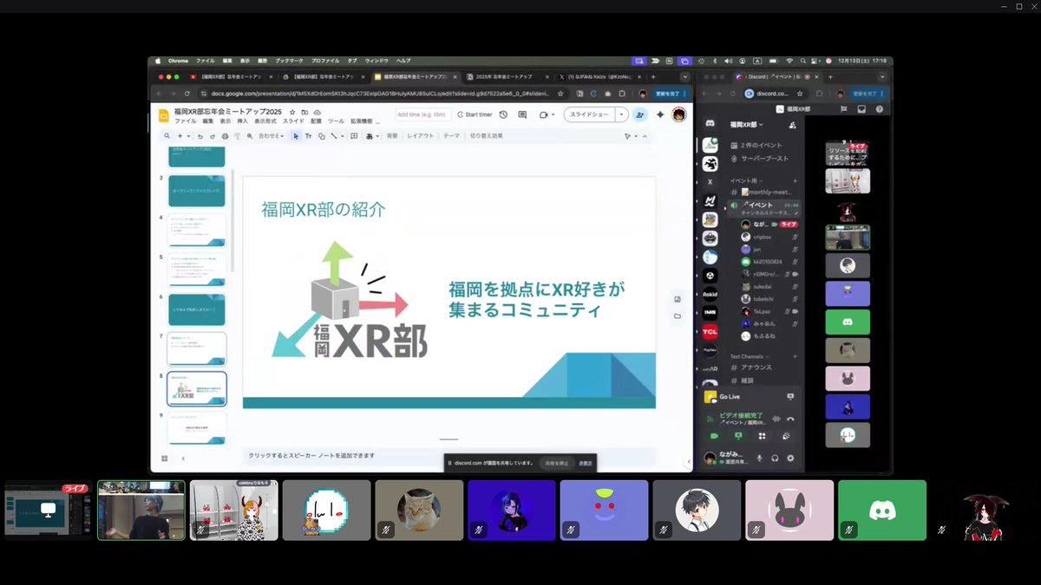Open the TCL server icon in Discord
Screen dimensions: 1041x585
tap(710, 332)
